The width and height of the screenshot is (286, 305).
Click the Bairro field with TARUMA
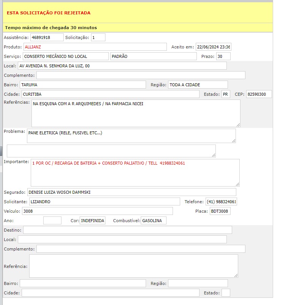pos(83,85)
